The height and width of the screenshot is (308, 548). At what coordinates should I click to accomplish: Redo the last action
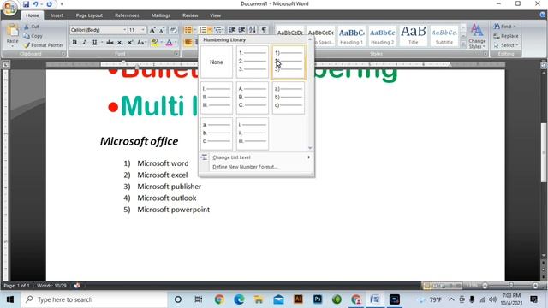[x=50, y=4]
